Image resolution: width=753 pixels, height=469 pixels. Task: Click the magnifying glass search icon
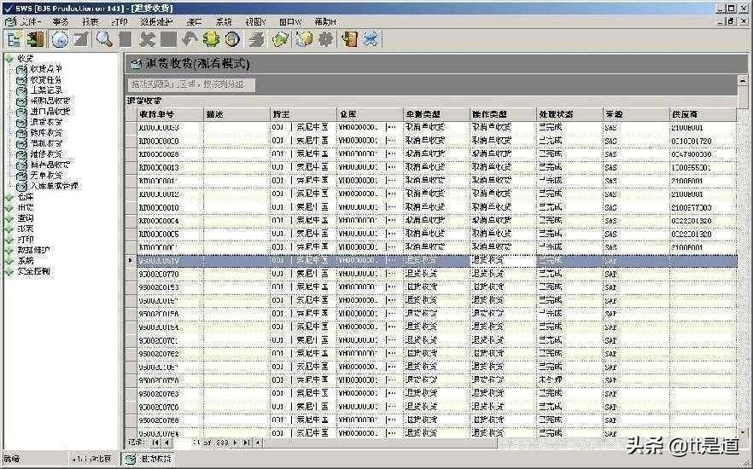coord(104,39)
